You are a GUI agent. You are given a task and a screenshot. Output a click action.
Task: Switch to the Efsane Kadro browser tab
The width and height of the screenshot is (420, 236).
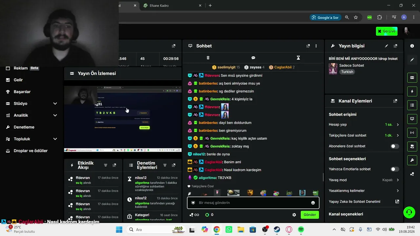point(172,6)
